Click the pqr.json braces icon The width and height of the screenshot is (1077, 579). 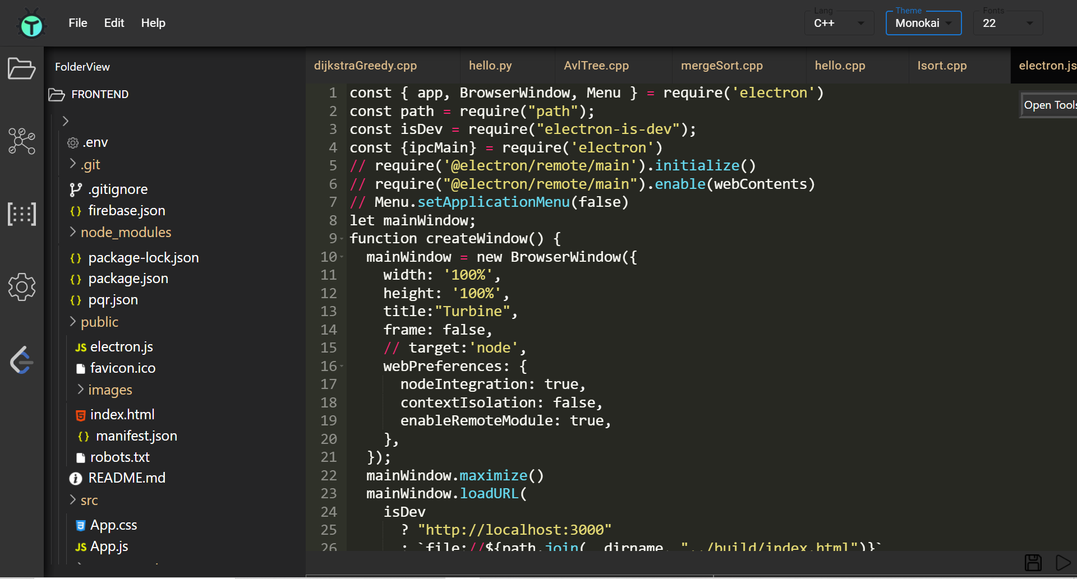click(76, 300)
